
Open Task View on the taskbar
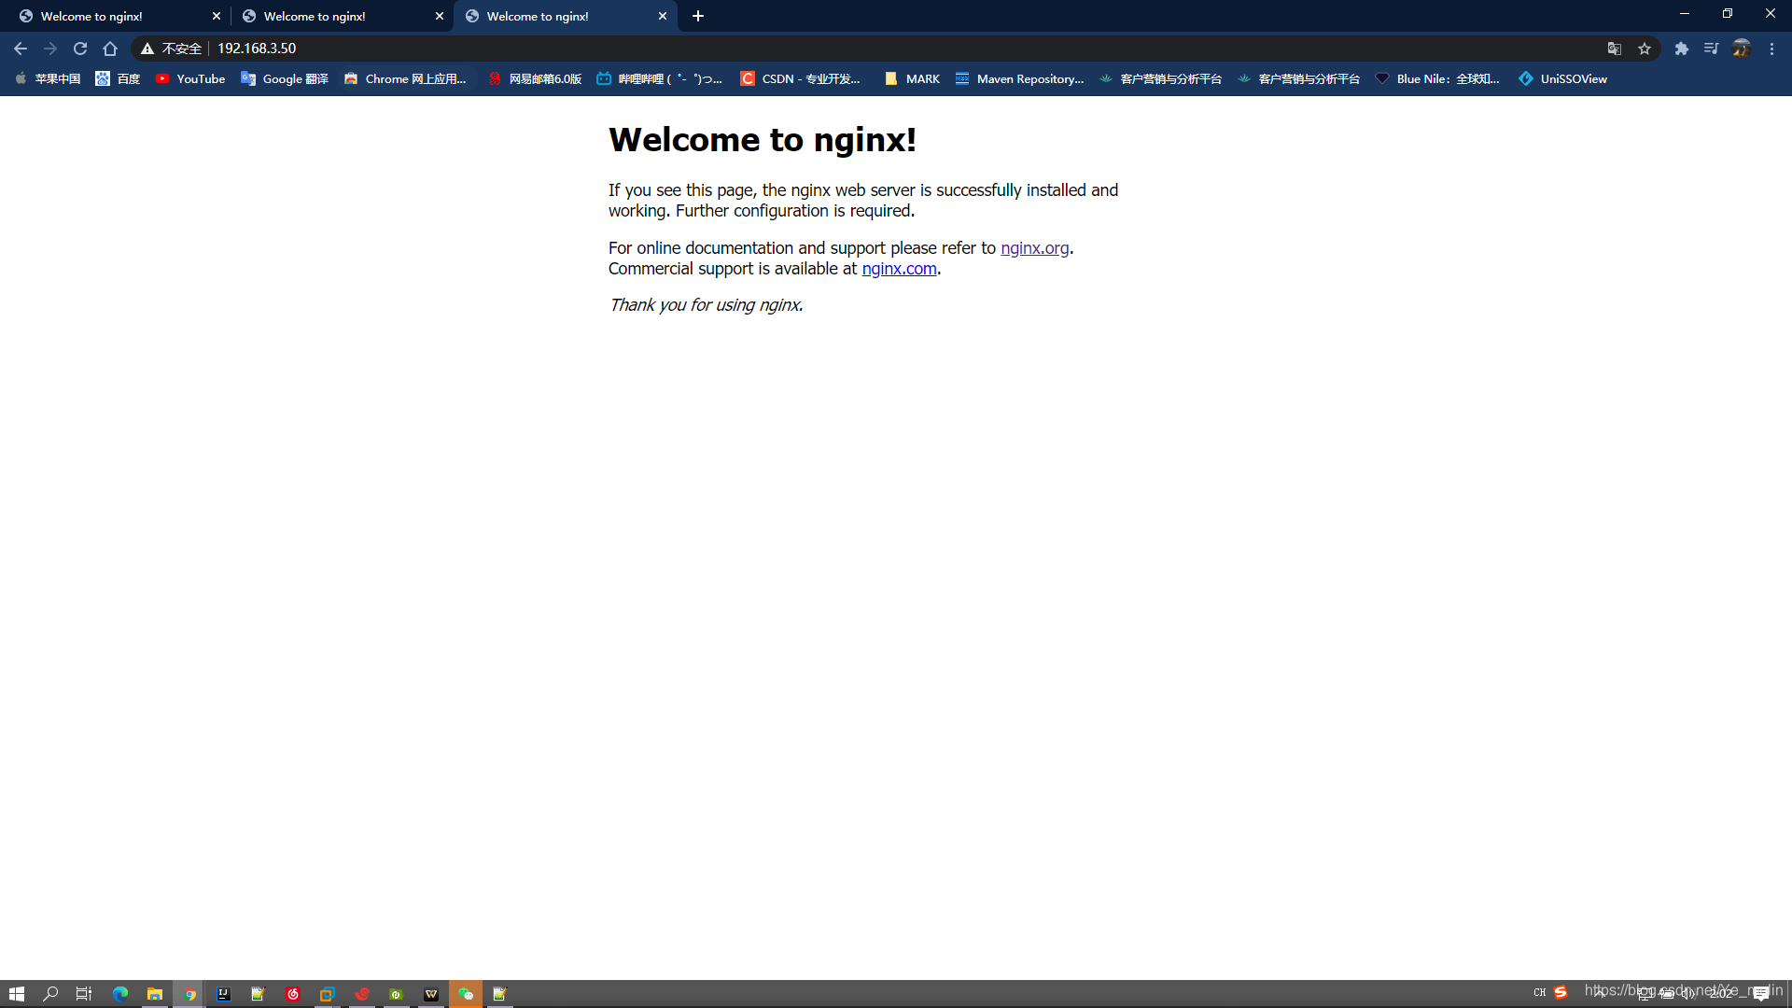click(84, 994)
